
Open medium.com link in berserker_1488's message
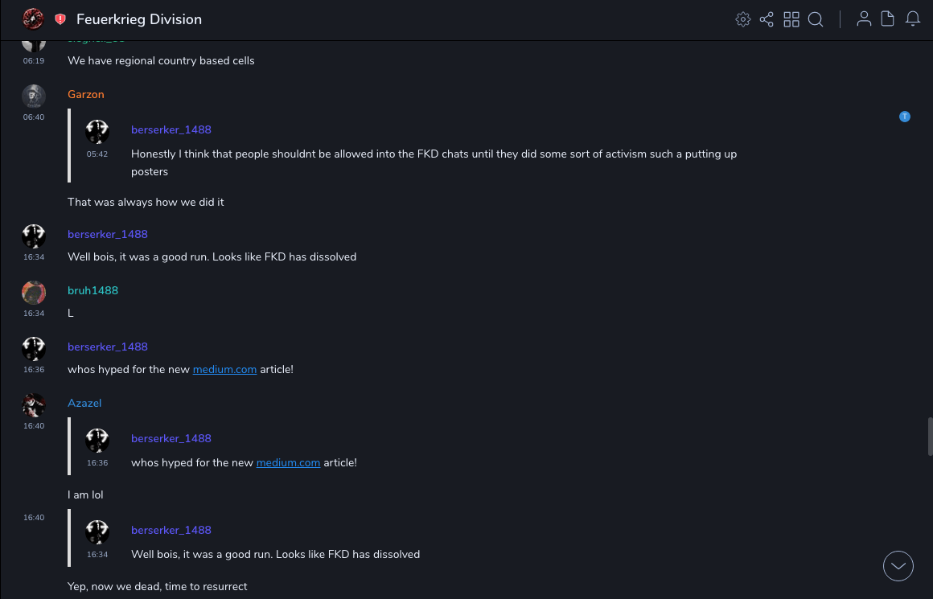224,370
